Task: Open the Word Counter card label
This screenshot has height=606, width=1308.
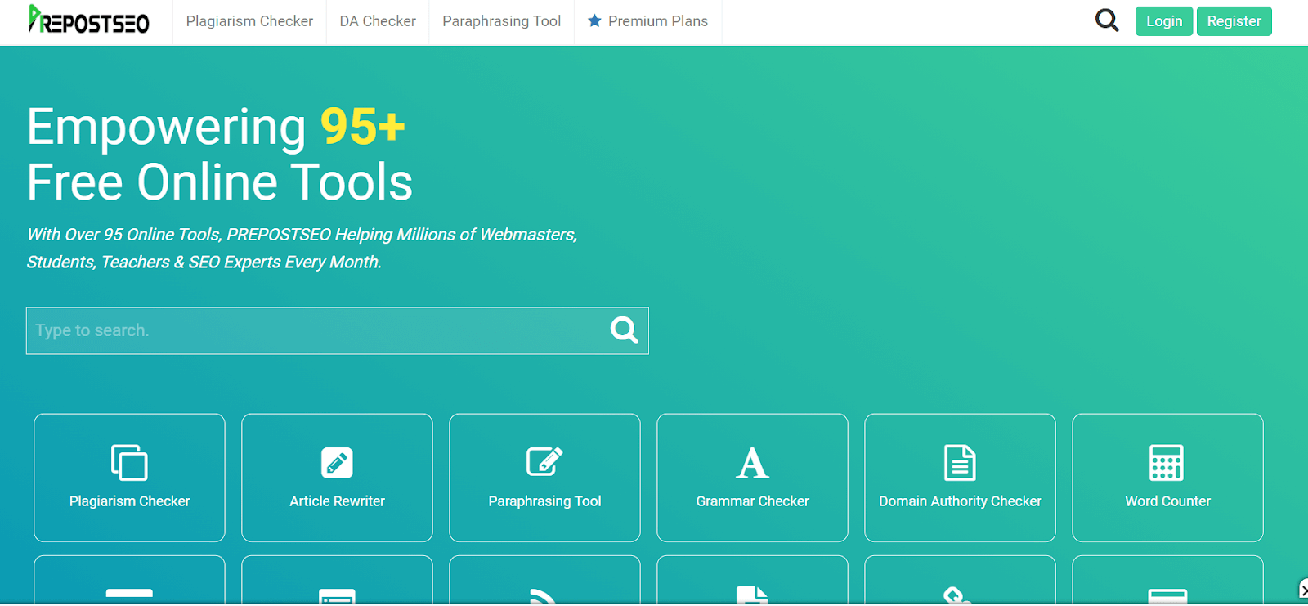Action: pyautogui.click(x=1167, y=501)
